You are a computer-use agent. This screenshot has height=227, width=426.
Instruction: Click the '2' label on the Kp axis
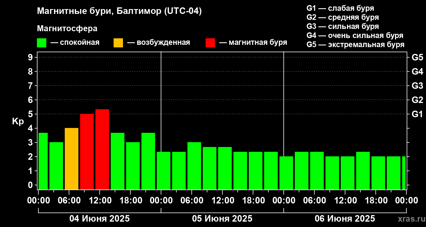click(x=31, y=157)
